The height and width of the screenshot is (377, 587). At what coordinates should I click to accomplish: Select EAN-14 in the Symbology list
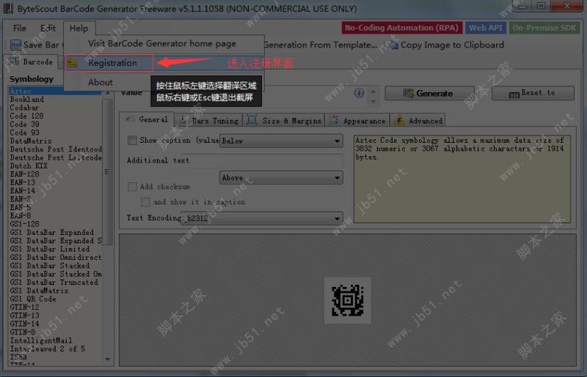point(23,191)
